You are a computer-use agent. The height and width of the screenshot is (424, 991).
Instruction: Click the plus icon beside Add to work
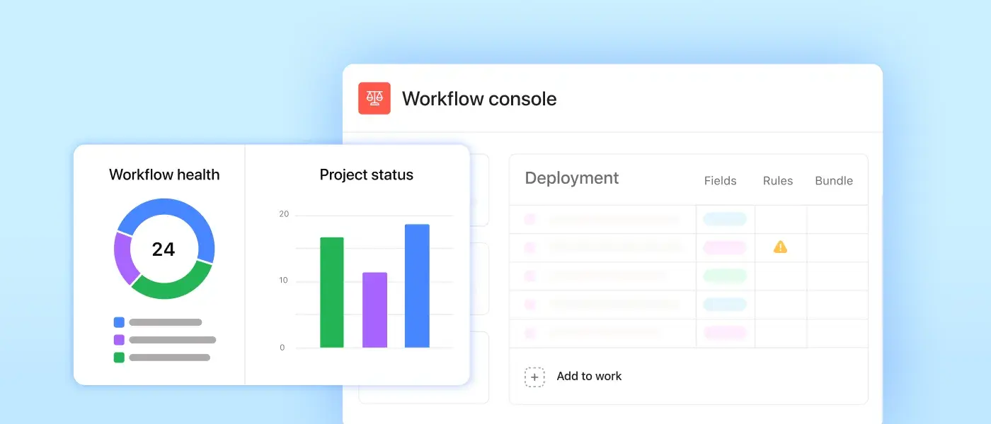(x=534, y=377)
